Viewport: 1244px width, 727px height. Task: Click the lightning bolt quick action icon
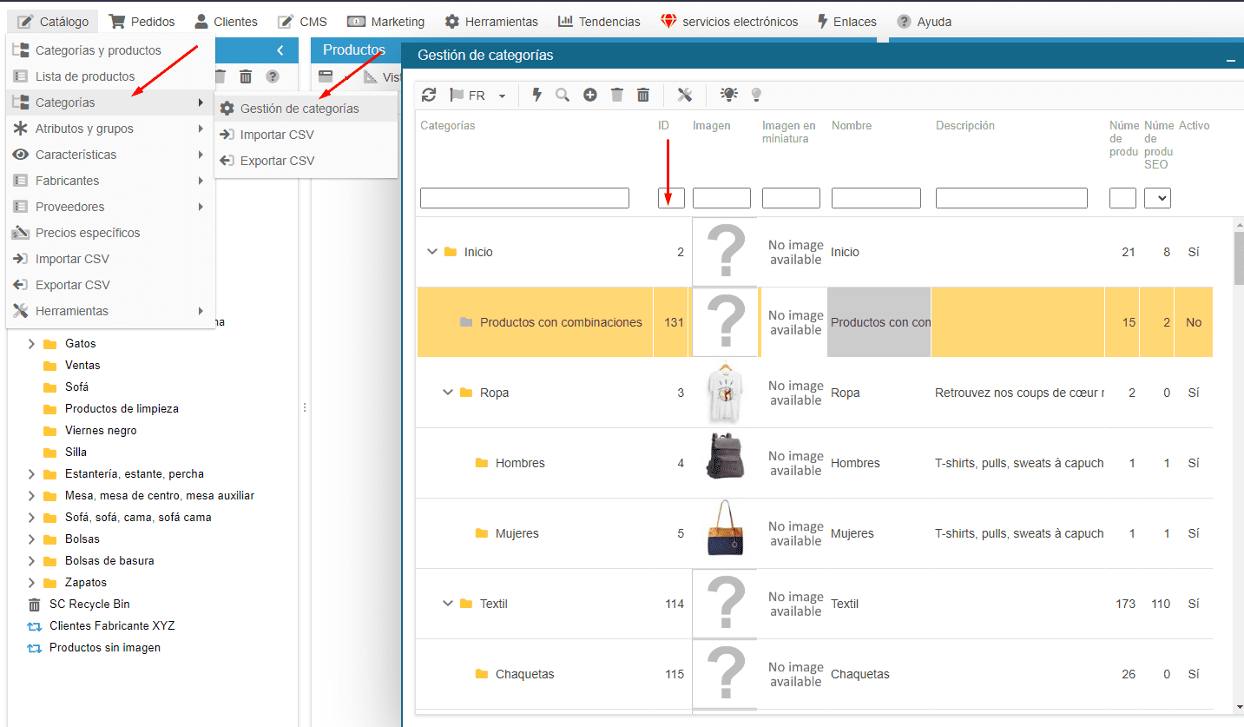(536, 96)
